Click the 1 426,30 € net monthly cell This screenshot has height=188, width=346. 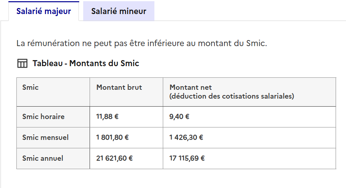coord(249,137)
